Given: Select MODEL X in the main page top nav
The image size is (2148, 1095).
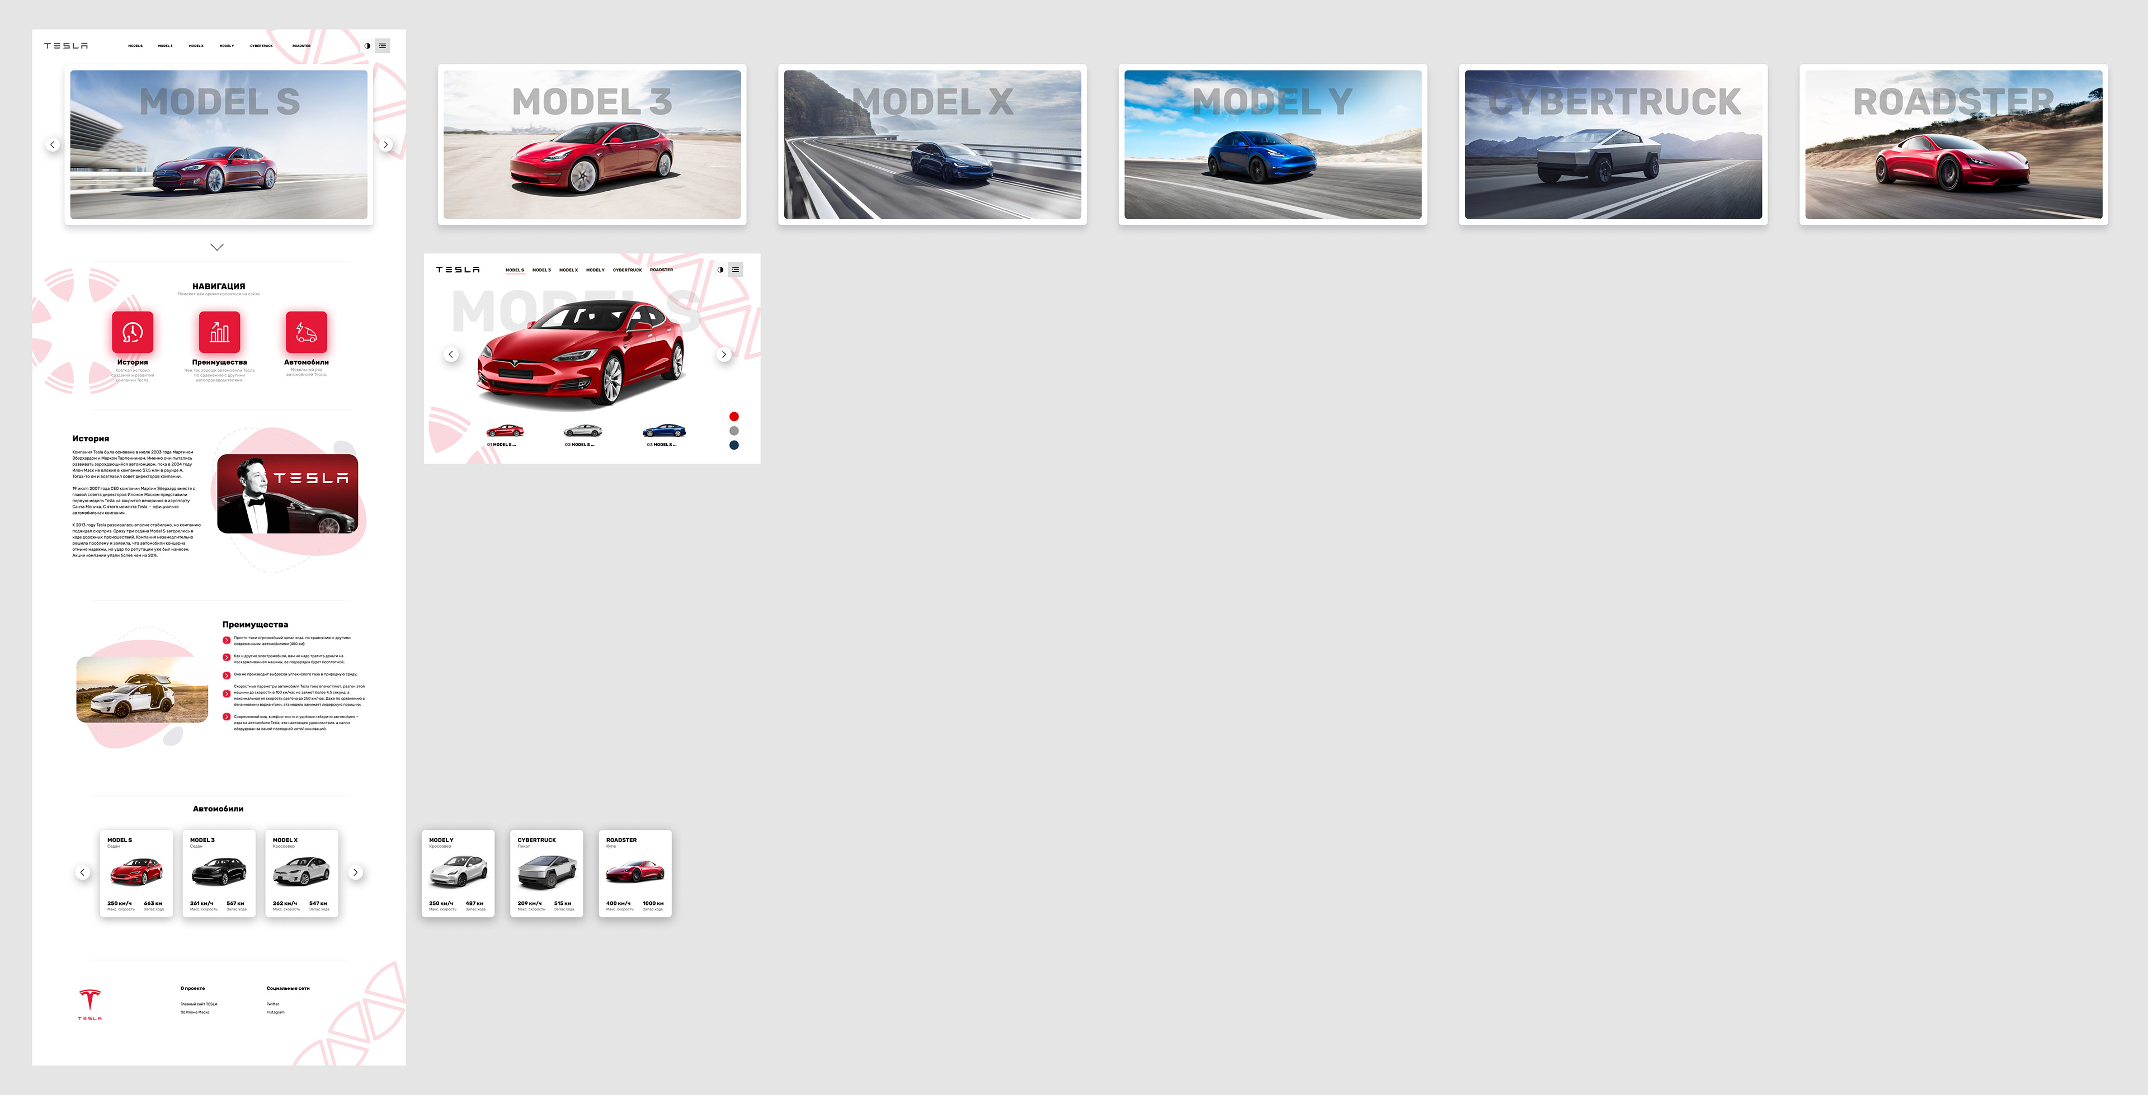Looking at the screenshot, I should coord(196,46).
